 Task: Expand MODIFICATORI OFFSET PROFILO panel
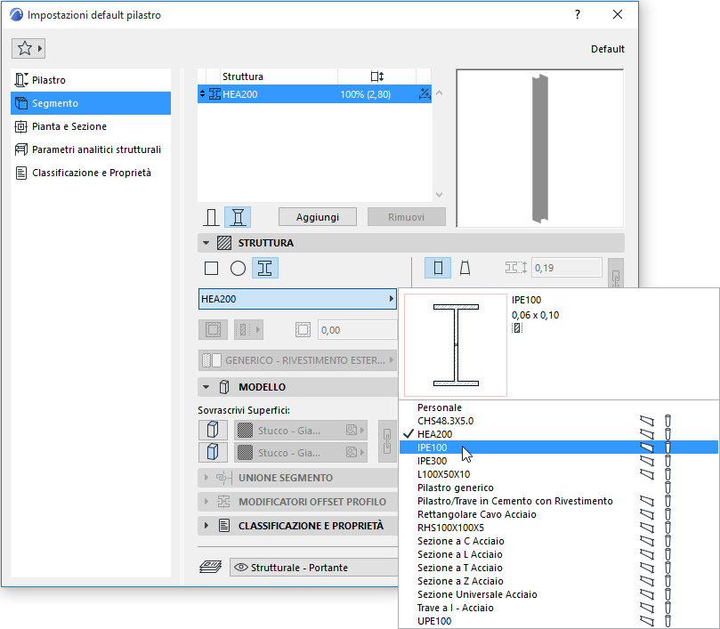[x=206, y=502]
